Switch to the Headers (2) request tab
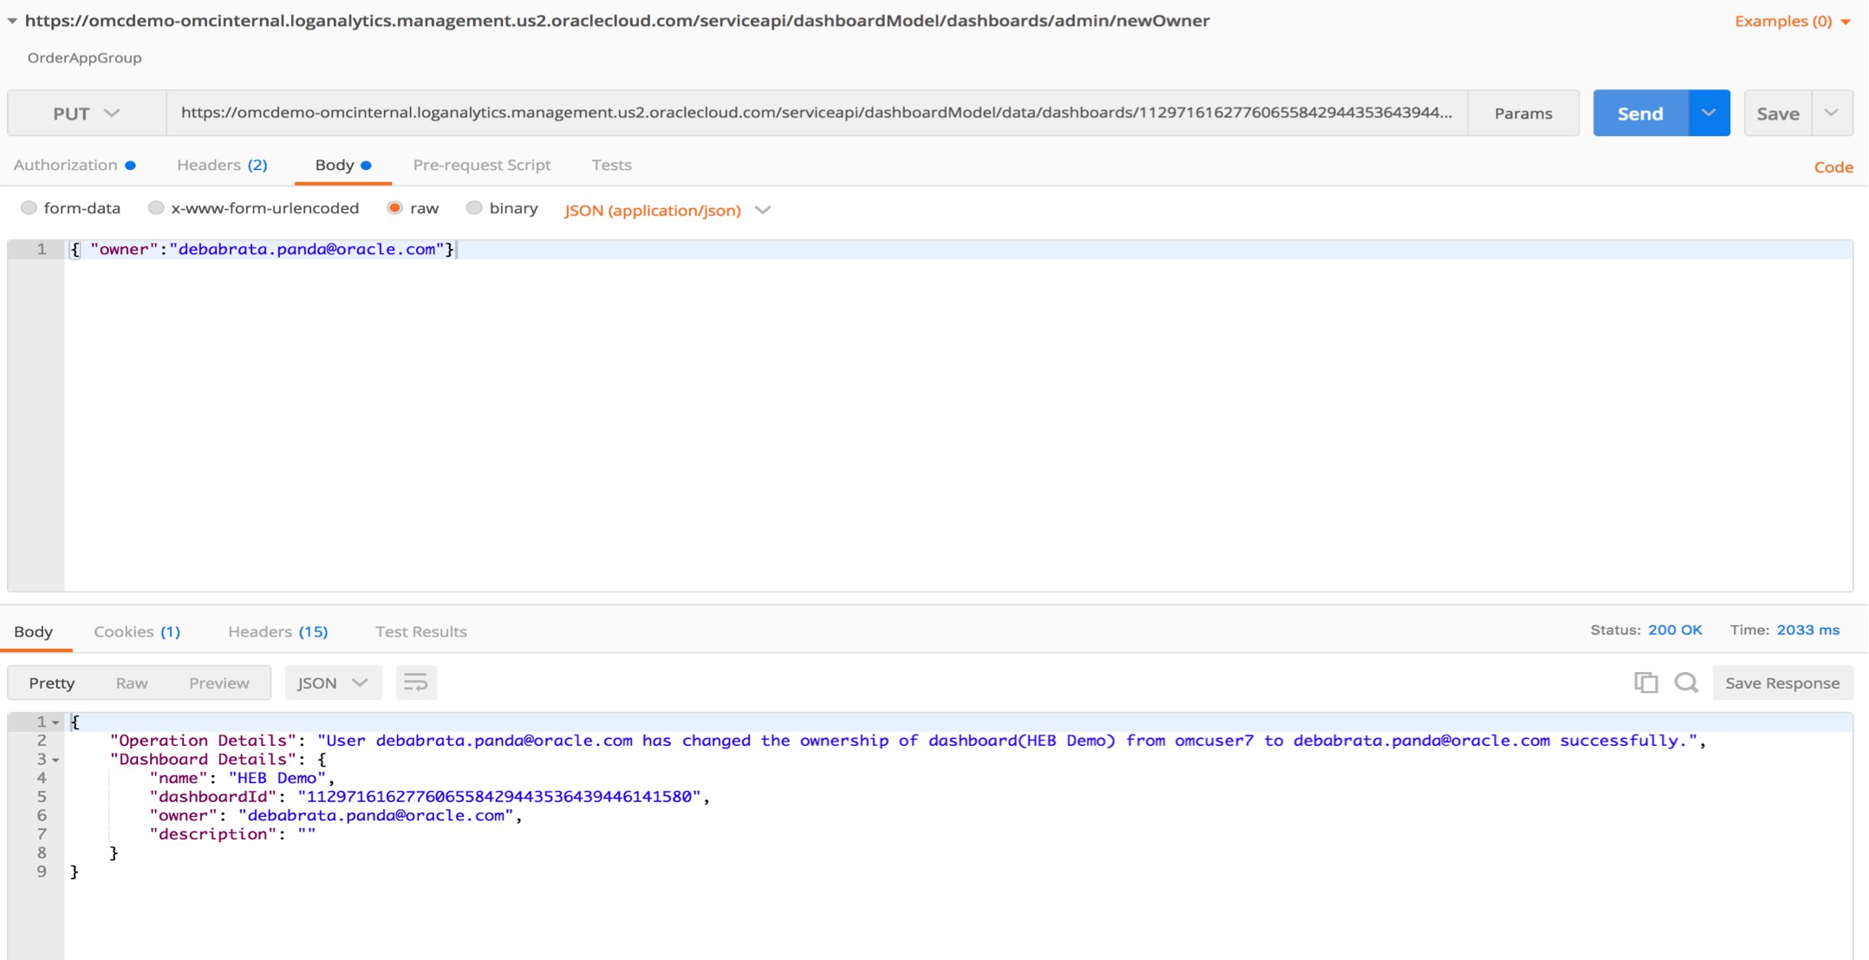This screenshot has height=960, width=1869. [x=222, y=165]
